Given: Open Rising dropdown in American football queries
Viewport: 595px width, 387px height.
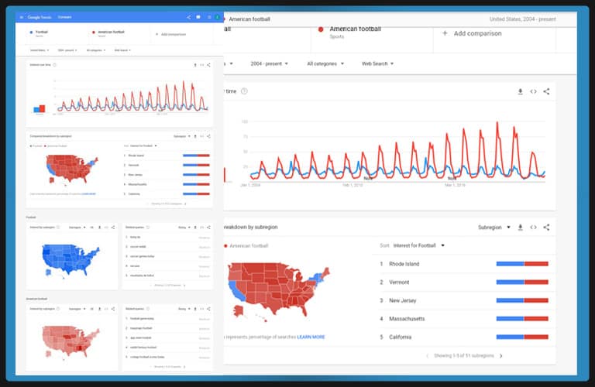Looking at the screenshot, I should 184,309.
